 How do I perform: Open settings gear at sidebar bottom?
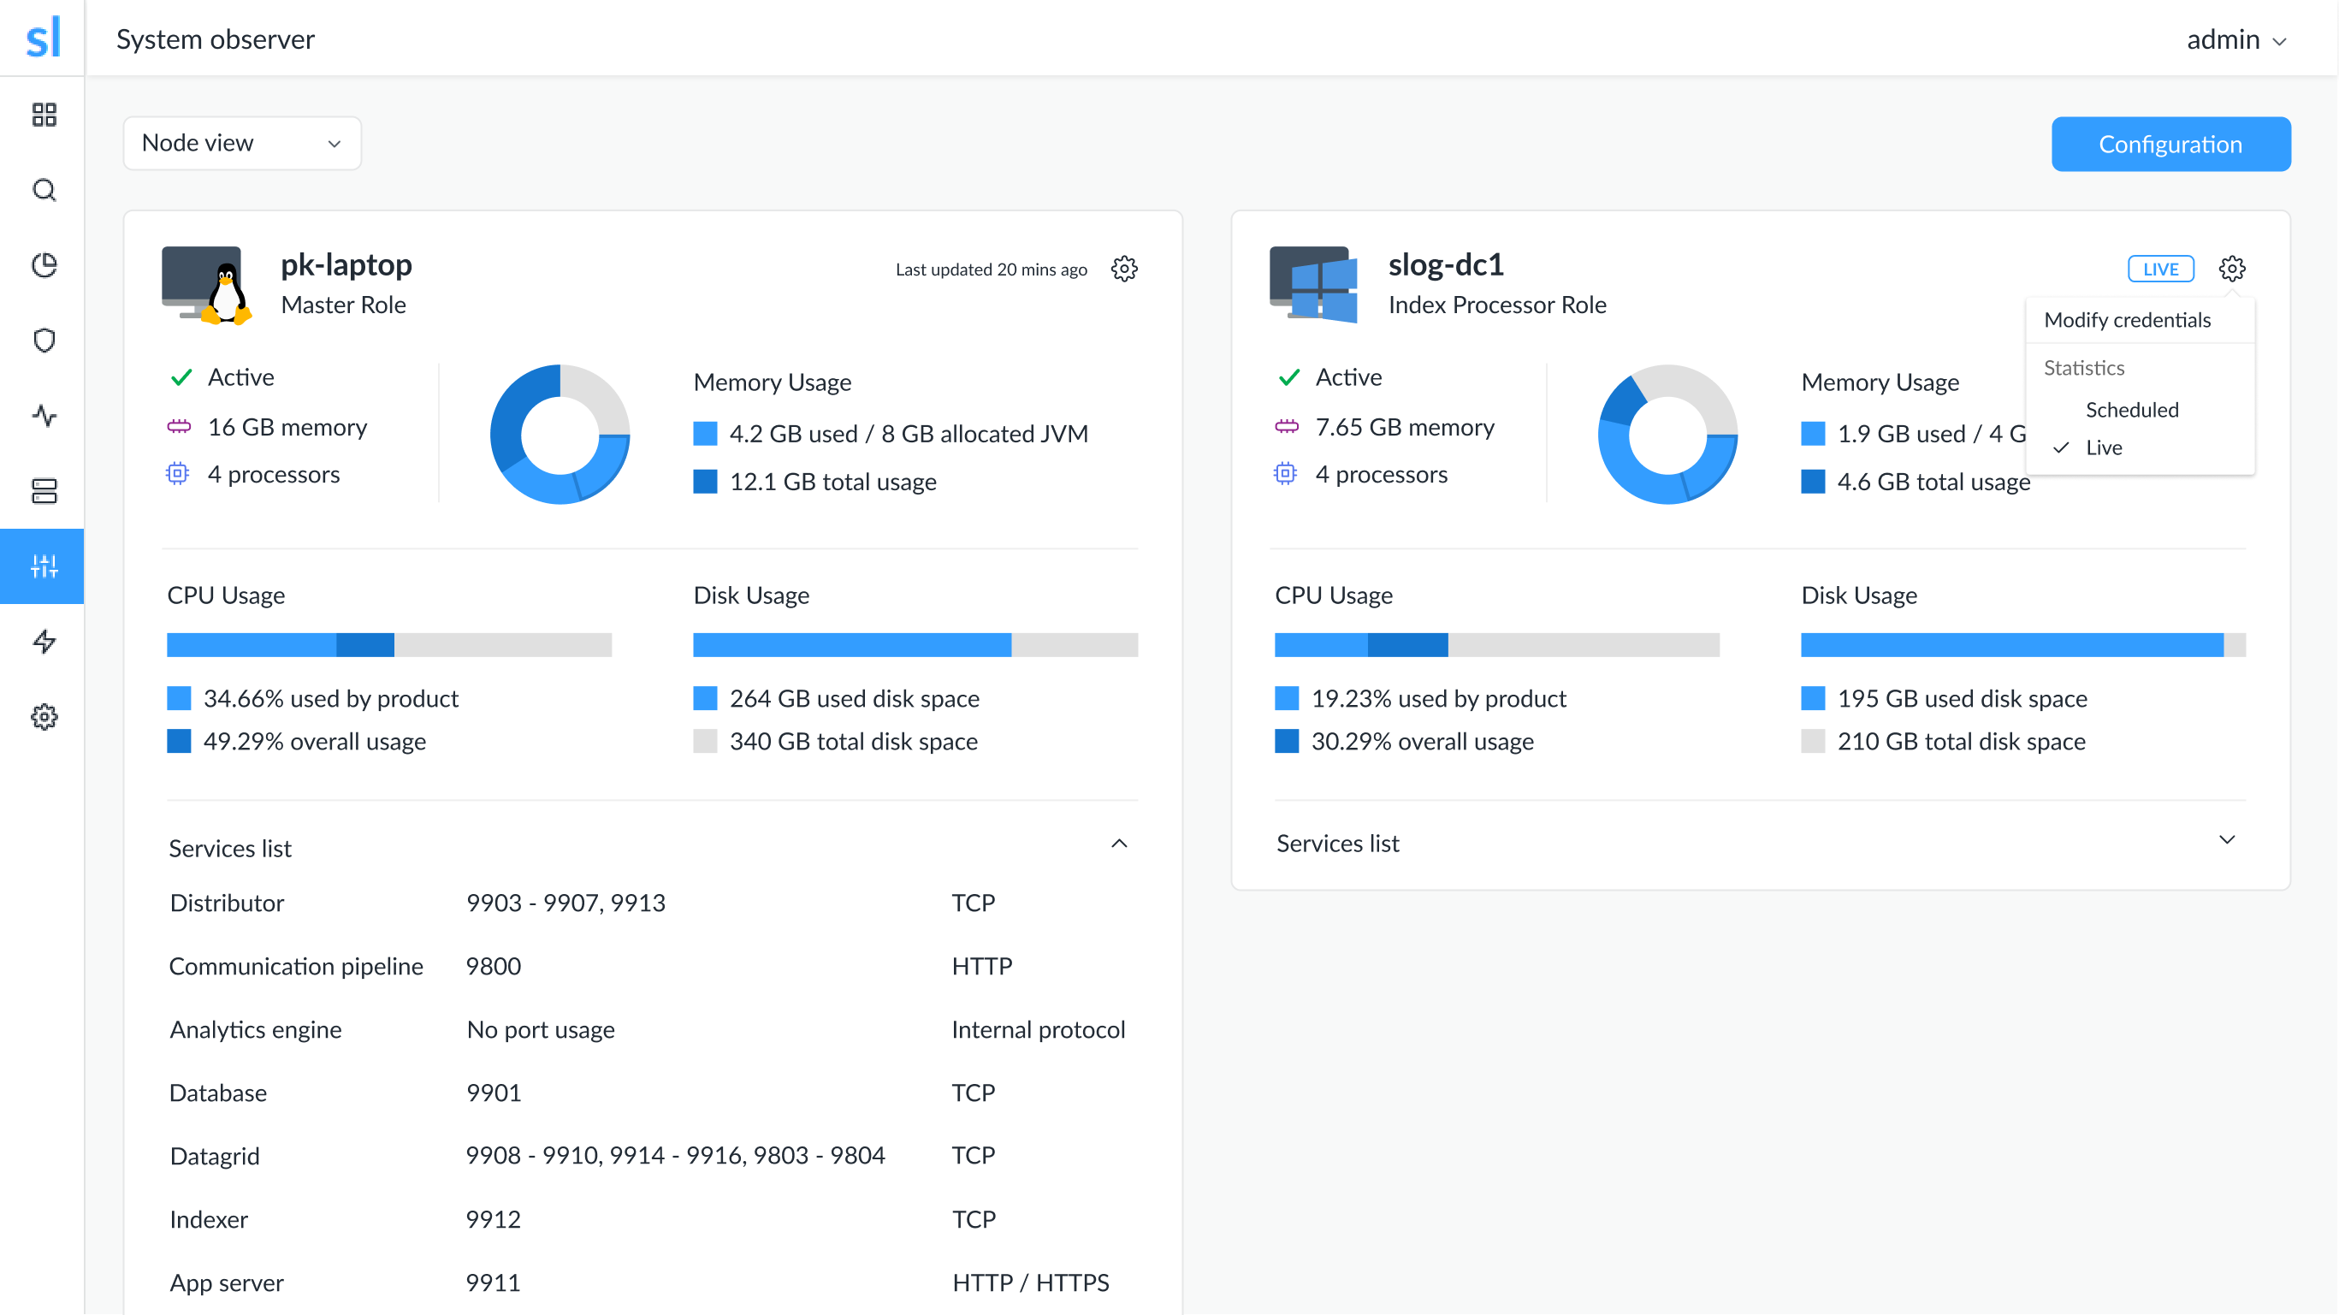[x=43, y=716]
